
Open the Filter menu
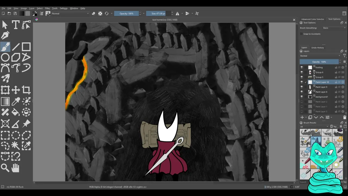click(x=47, y=8)
